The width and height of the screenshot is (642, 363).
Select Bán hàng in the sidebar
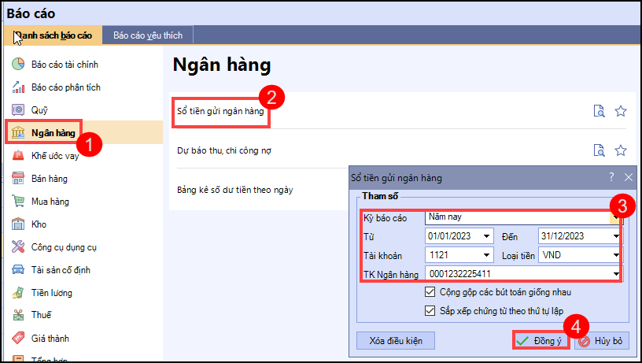(49, 179)
